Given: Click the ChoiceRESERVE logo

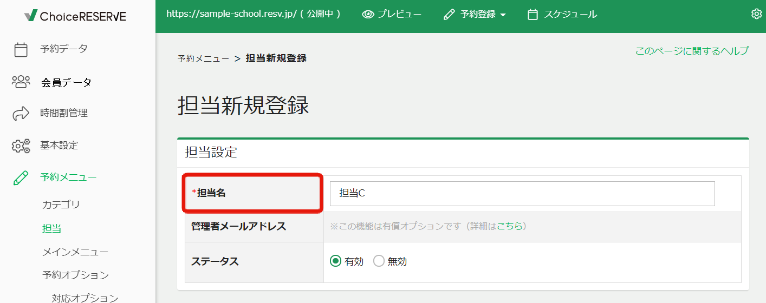Looking at the screenshot, I should point(75,16).
